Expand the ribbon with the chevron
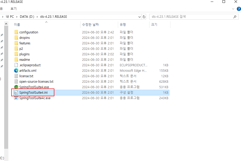The image size is (241, 161). coord(233,9)
